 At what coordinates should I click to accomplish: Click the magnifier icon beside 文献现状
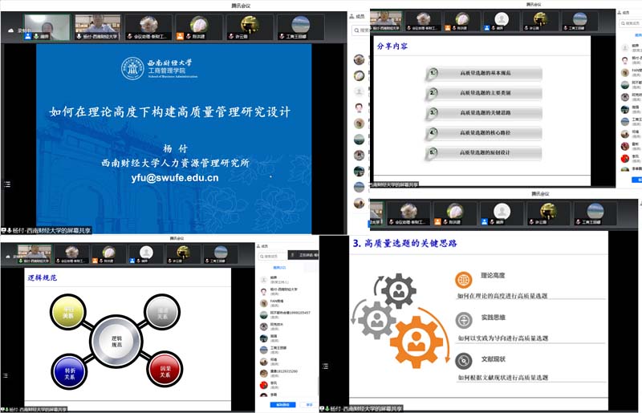click(x=463, y=360)
